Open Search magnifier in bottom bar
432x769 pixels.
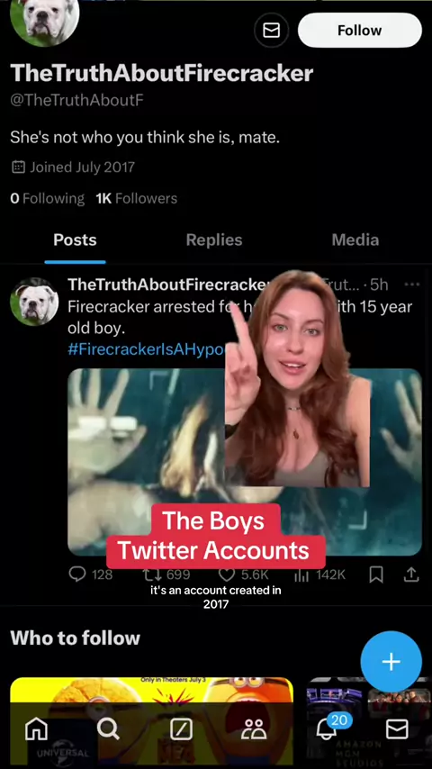[x=108, y=729]
